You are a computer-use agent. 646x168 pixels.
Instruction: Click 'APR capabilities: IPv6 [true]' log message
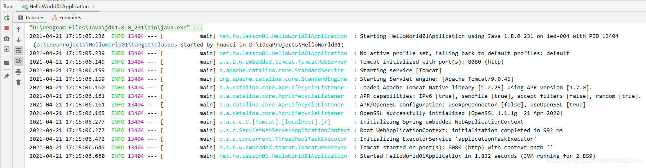click(x=500, y=96)
